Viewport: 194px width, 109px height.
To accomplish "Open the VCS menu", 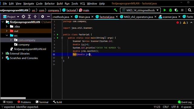I will pyautogui.click(x=82, y=4).
